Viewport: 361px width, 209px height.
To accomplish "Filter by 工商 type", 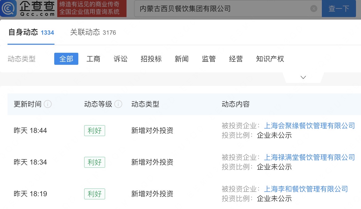I will [x=93, y=59].
